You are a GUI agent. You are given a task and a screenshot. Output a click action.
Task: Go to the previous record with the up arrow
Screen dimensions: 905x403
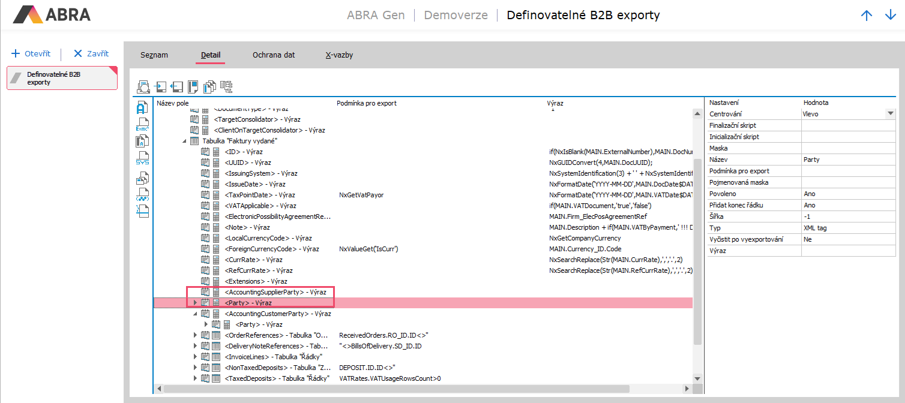(866, 16)
